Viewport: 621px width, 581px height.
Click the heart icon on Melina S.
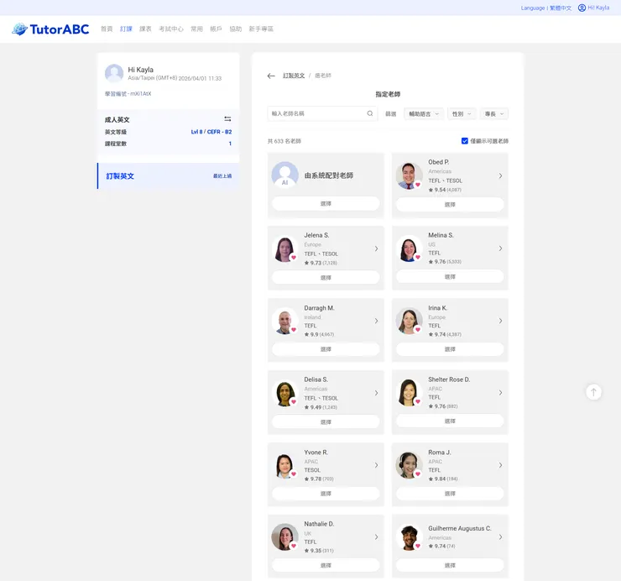click(417, 257)
